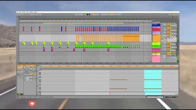
Task: Select the lower unselected note near bar two
Action: click(x=118, y=89)
